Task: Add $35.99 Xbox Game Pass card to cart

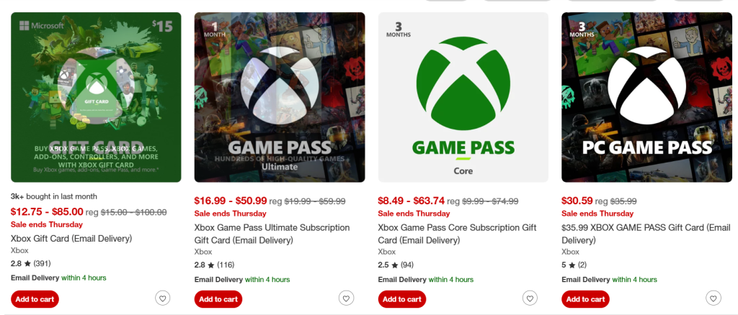Action: coord(585,299)
